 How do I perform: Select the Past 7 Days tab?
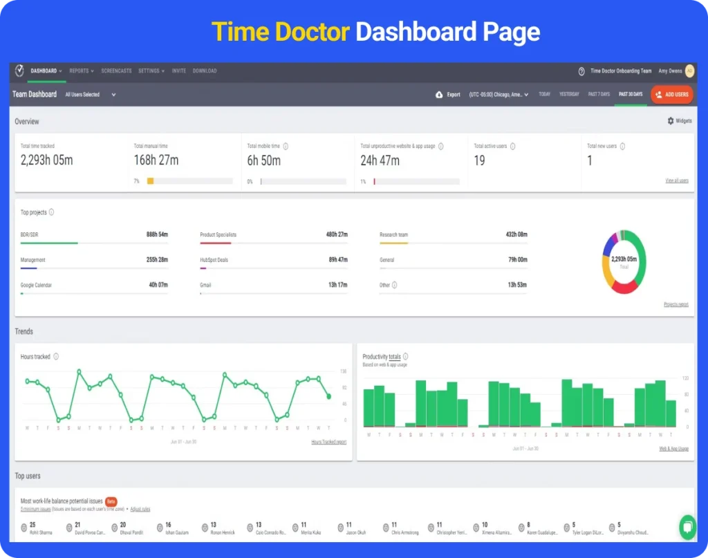point(599,94)
